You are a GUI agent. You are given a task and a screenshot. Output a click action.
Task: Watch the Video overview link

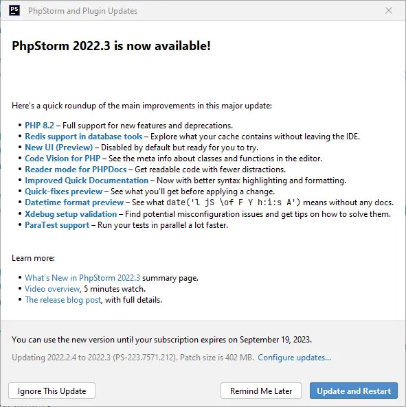pyautogui.click(x=52, y=289)
